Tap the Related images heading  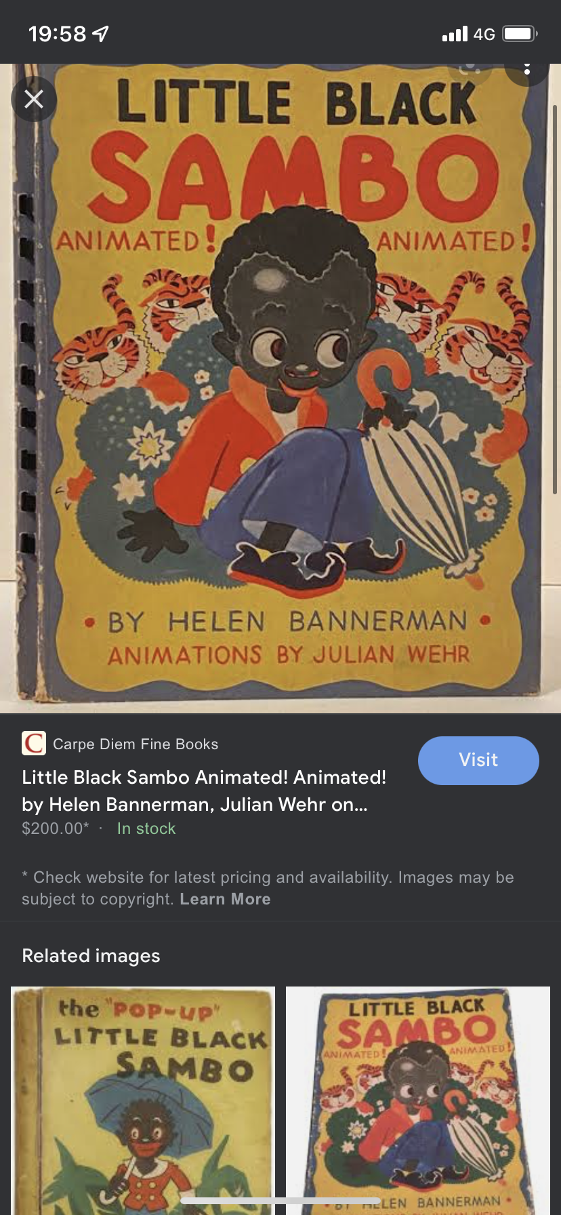pos(91,956)
